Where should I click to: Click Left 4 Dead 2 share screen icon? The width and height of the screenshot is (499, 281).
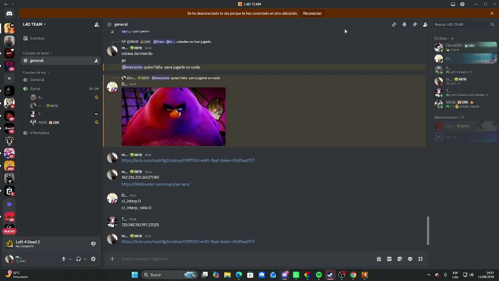[93, 244]
